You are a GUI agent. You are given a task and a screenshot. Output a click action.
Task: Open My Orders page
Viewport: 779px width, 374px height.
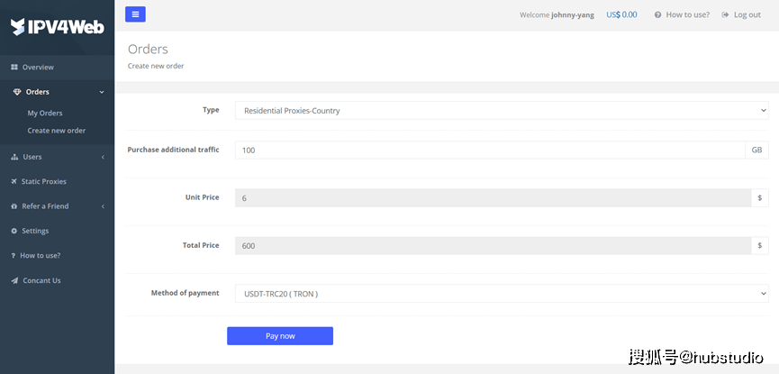[x=45, y=114]
